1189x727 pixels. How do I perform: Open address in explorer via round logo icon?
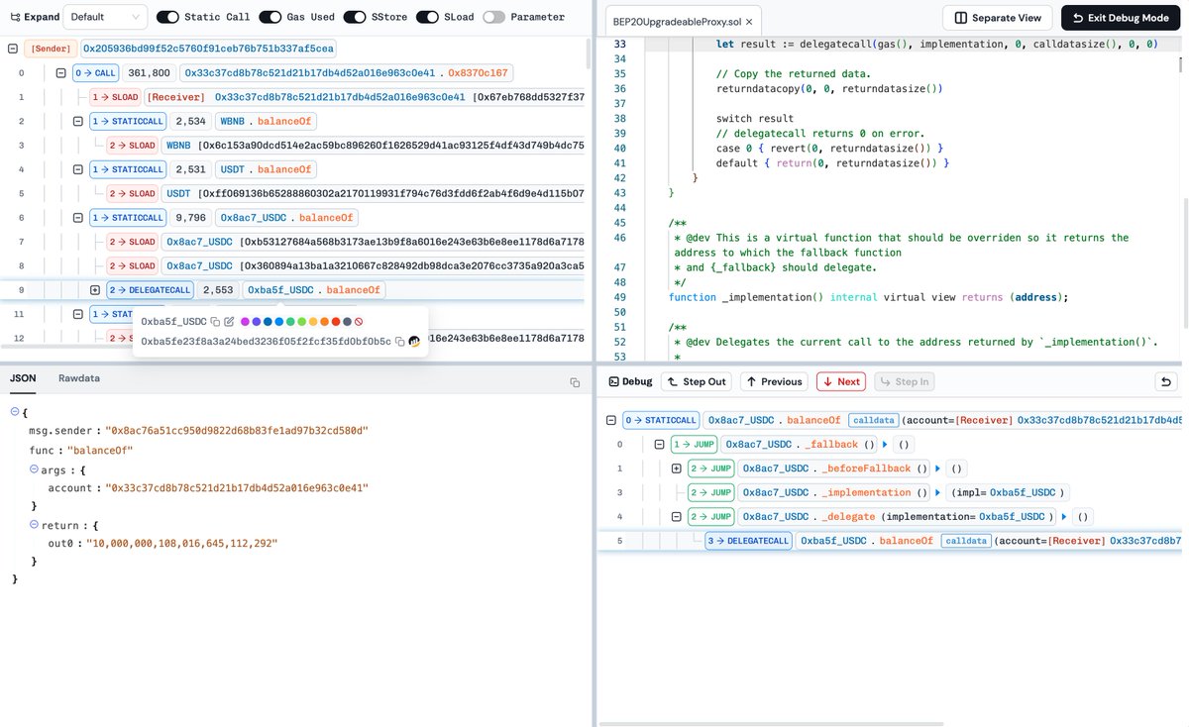(414, 342)
